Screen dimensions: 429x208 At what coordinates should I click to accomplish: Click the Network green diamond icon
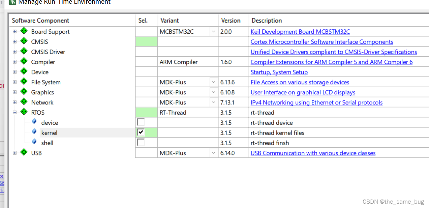tap(24, 102)
